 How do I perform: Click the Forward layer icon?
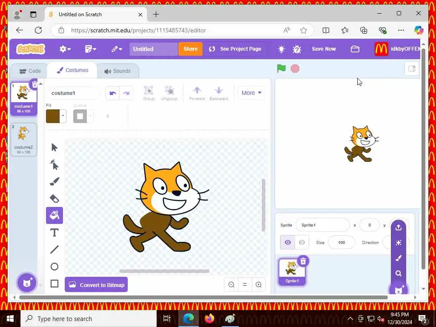pos(197,93)
